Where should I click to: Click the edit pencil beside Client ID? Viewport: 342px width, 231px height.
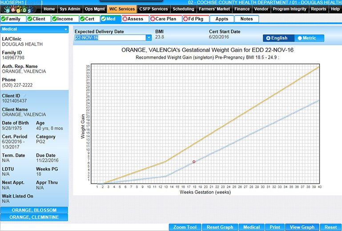25,96
